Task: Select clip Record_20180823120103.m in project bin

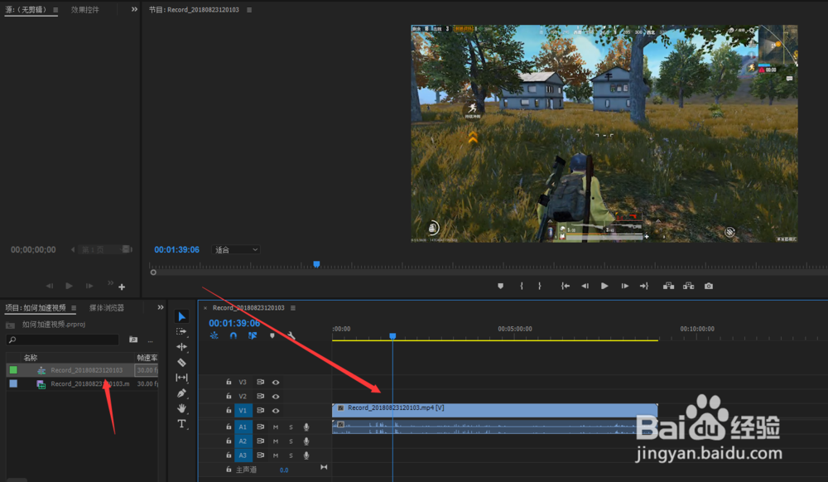Action: [89, 384]
